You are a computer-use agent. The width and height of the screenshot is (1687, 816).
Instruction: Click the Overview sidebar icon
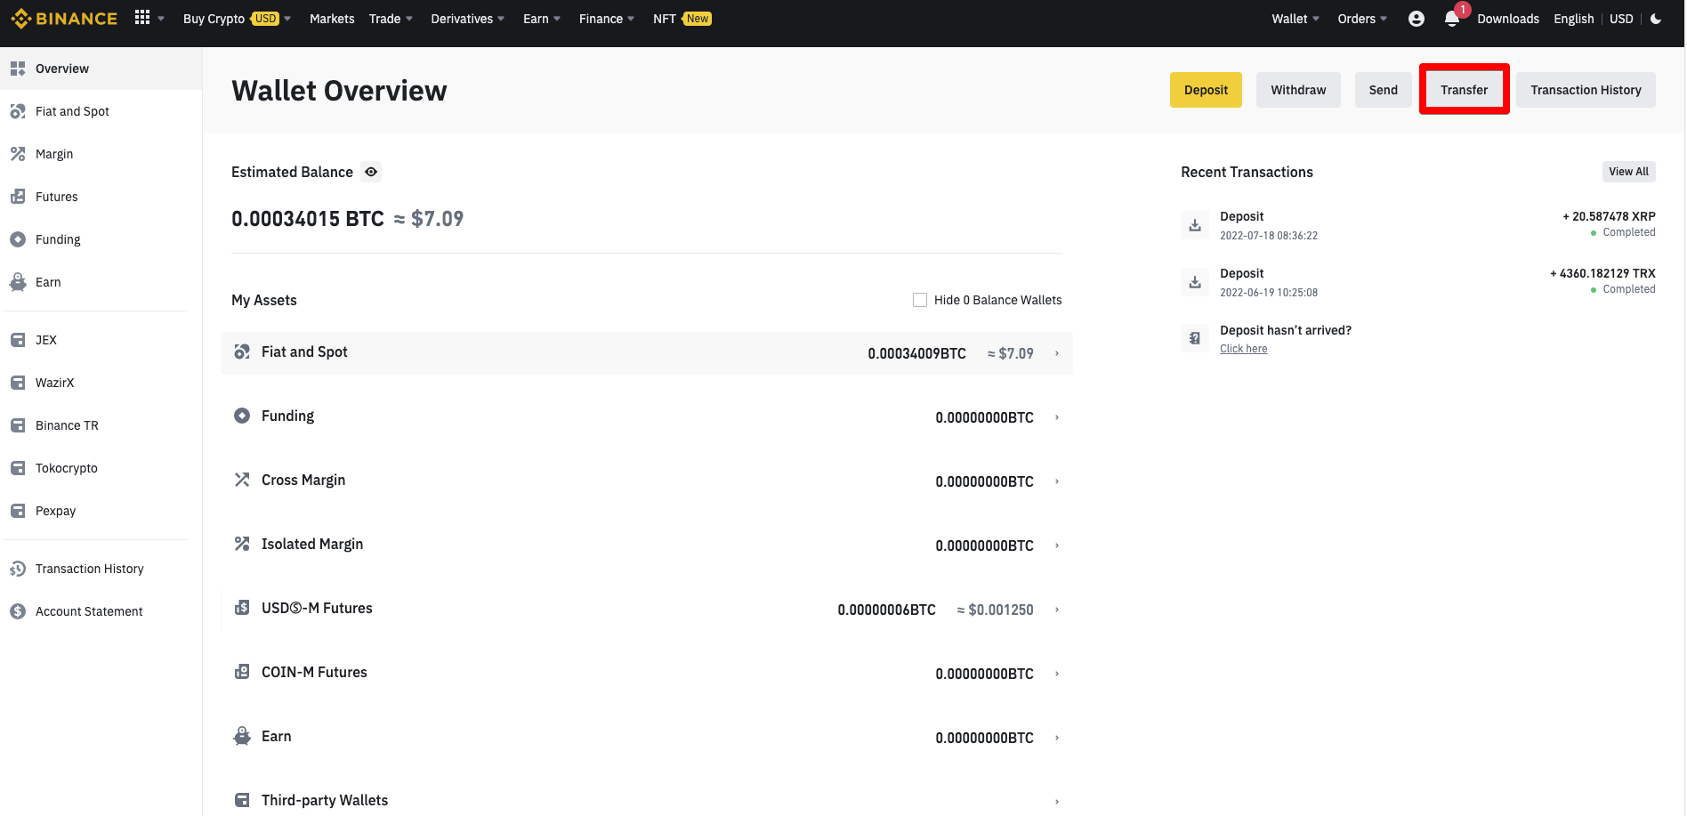[18, 69]
